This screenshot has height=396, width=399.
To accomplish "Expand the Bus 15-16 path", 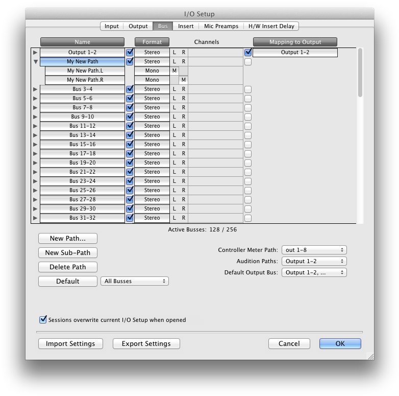I will [x=35, y=144].
